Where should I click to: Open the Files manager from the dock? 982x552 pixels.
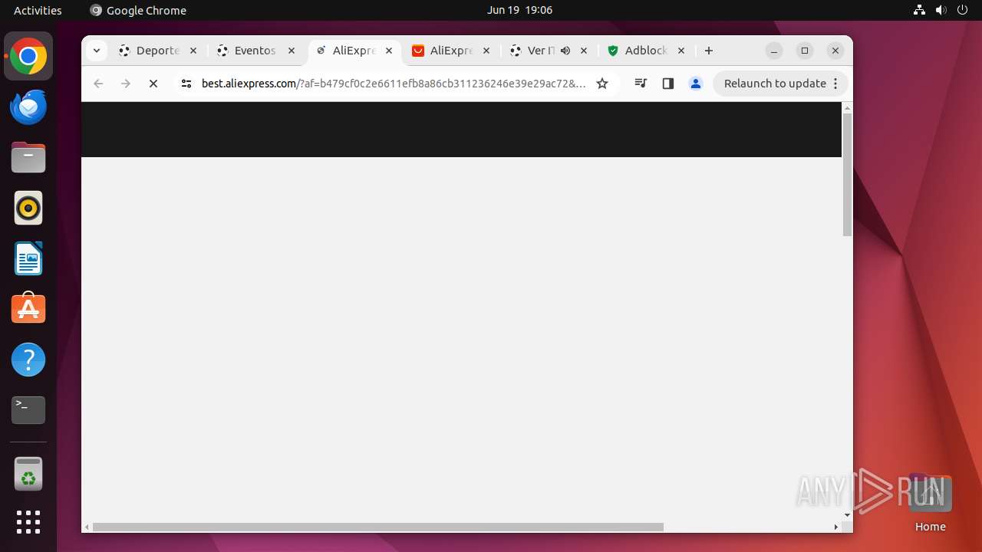point(28,157)
